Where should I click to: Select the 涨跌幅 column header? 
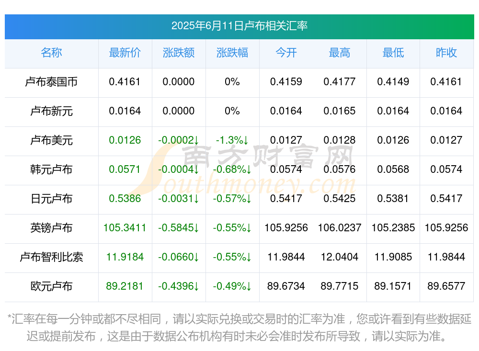pyautogui.click(x=232, y=53)
